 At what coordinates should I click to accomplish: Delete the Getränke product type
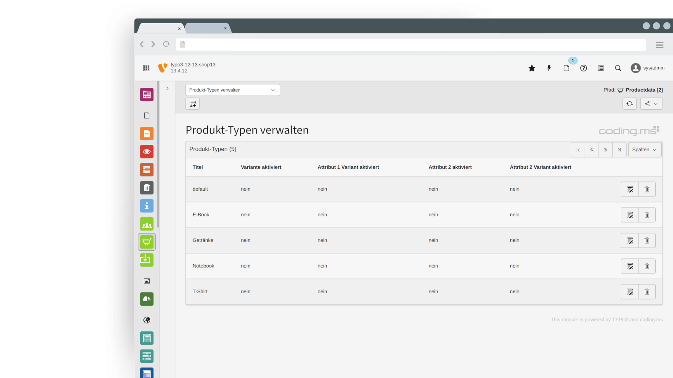coord(647,241)
